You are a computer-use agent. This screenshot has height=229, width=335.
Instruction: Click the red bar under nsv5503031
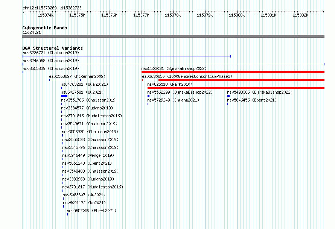pos(233,72)
